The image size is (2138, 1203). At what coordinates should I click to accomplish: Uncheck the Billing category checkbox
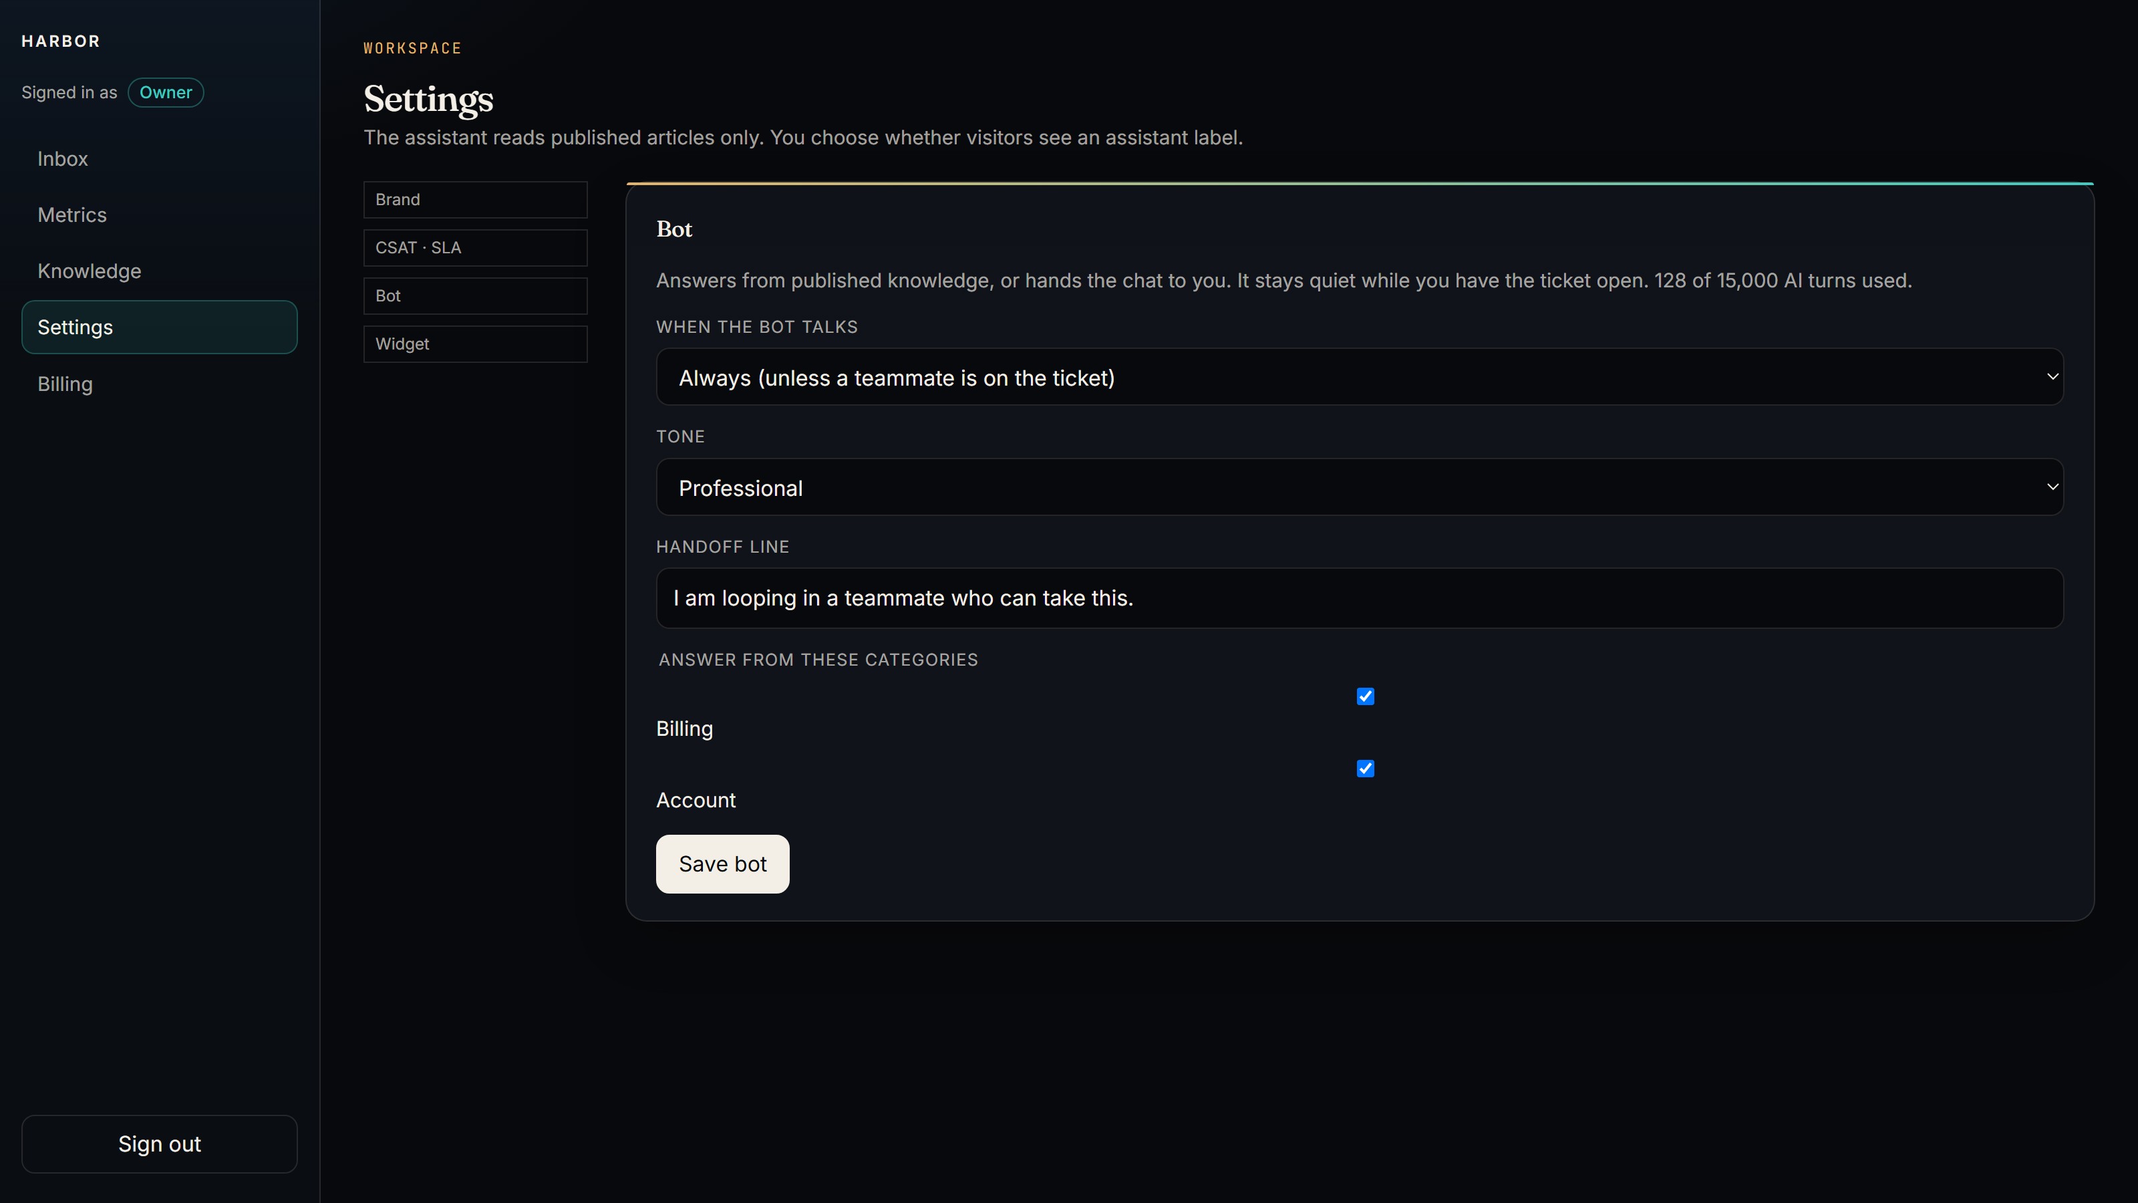(x=1365, y=696)
